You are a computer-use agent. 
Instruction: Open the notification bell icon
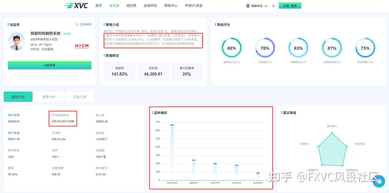[x=273, y=5]
